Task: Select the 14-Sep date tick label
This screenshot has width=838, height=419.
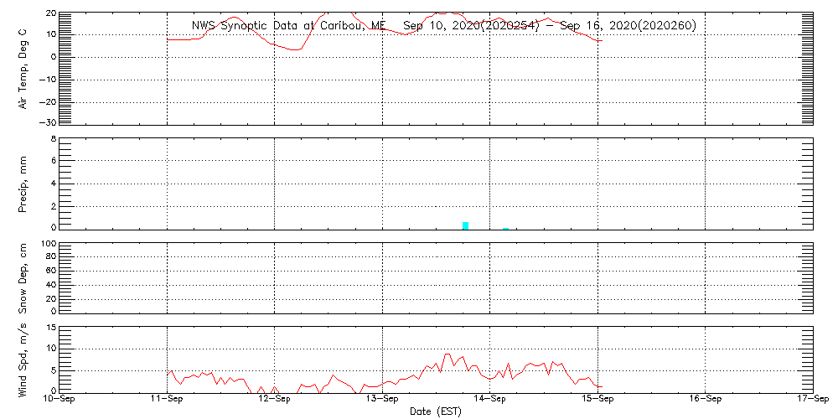Action: [490, 400]
